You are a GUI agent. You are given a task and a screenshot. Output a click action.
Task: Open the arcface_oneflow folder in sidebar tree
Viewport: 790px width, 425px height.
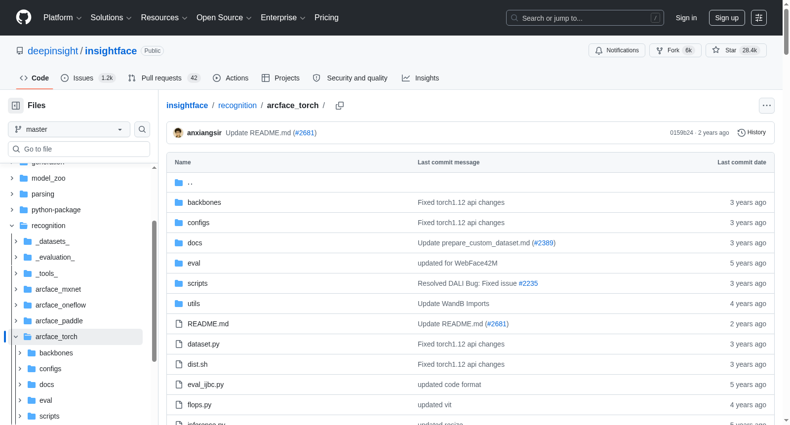click(61, 305)
